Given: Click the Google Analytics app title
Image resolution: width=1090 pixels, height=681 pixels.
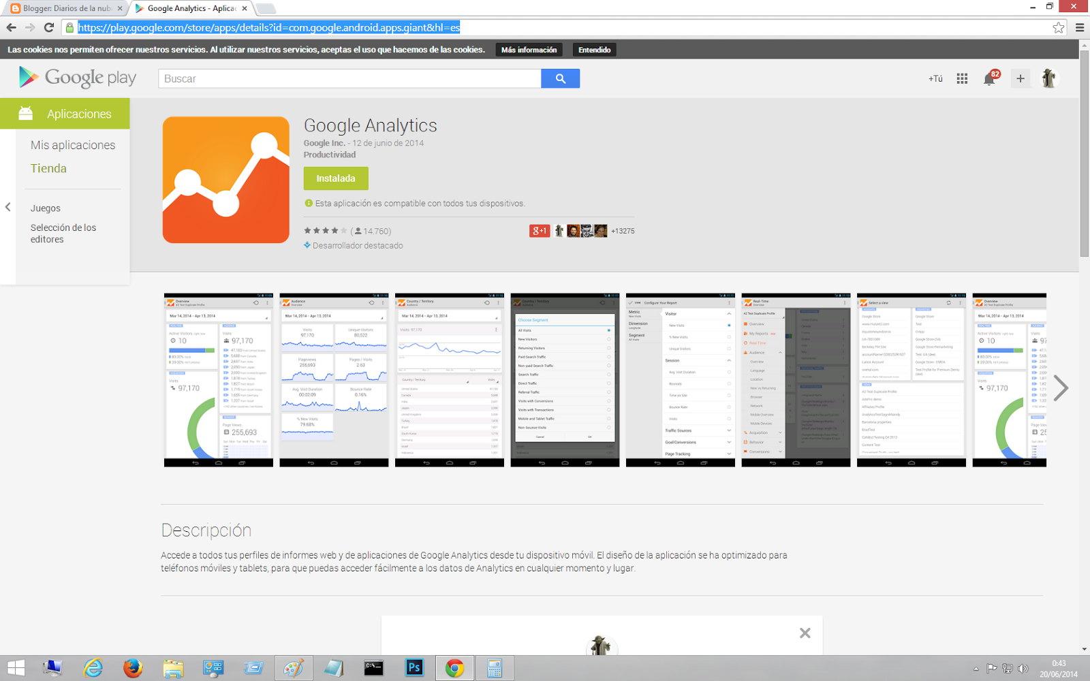Looking at the screenshot, I should point(371,126).
